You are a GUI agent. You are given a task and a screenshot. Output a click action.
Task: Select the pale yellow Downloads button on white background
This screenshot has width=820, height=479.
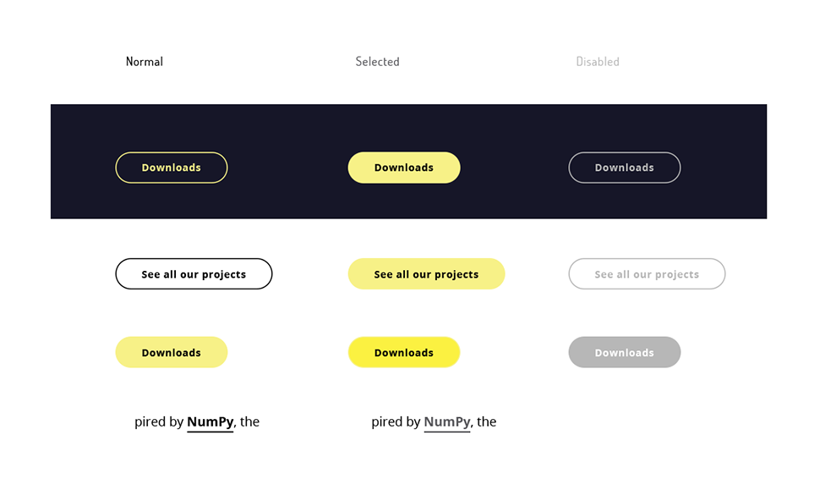(x=172, y=353)
